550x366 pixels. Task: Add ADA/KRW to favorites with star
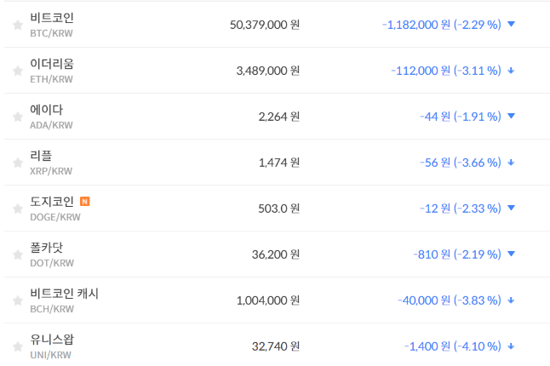click(x=17, y=117)
